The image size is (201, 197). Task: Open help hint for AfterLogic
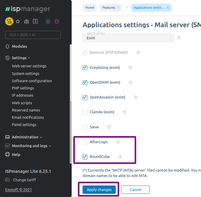pyautogui.click(x=118, y=142)
